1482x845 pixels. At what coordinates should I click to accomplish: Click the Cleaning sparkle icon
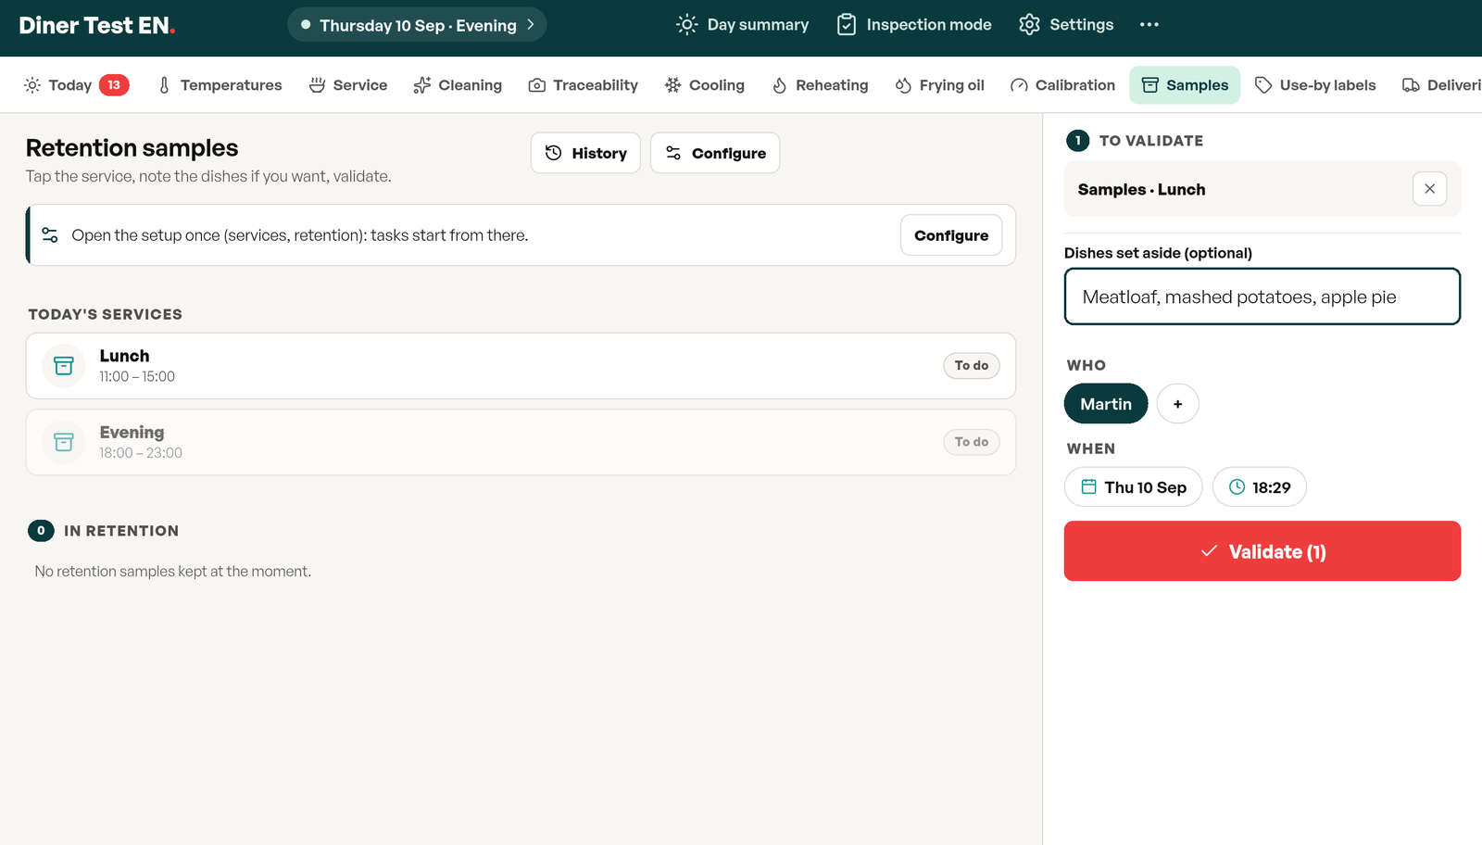(422, 85)
